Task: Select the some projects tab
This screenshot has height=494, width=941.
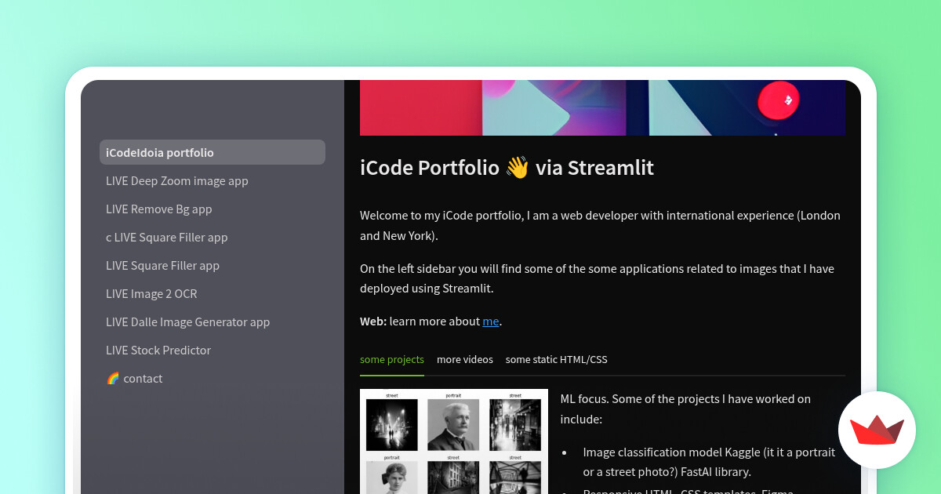Action: click(392, 360)
